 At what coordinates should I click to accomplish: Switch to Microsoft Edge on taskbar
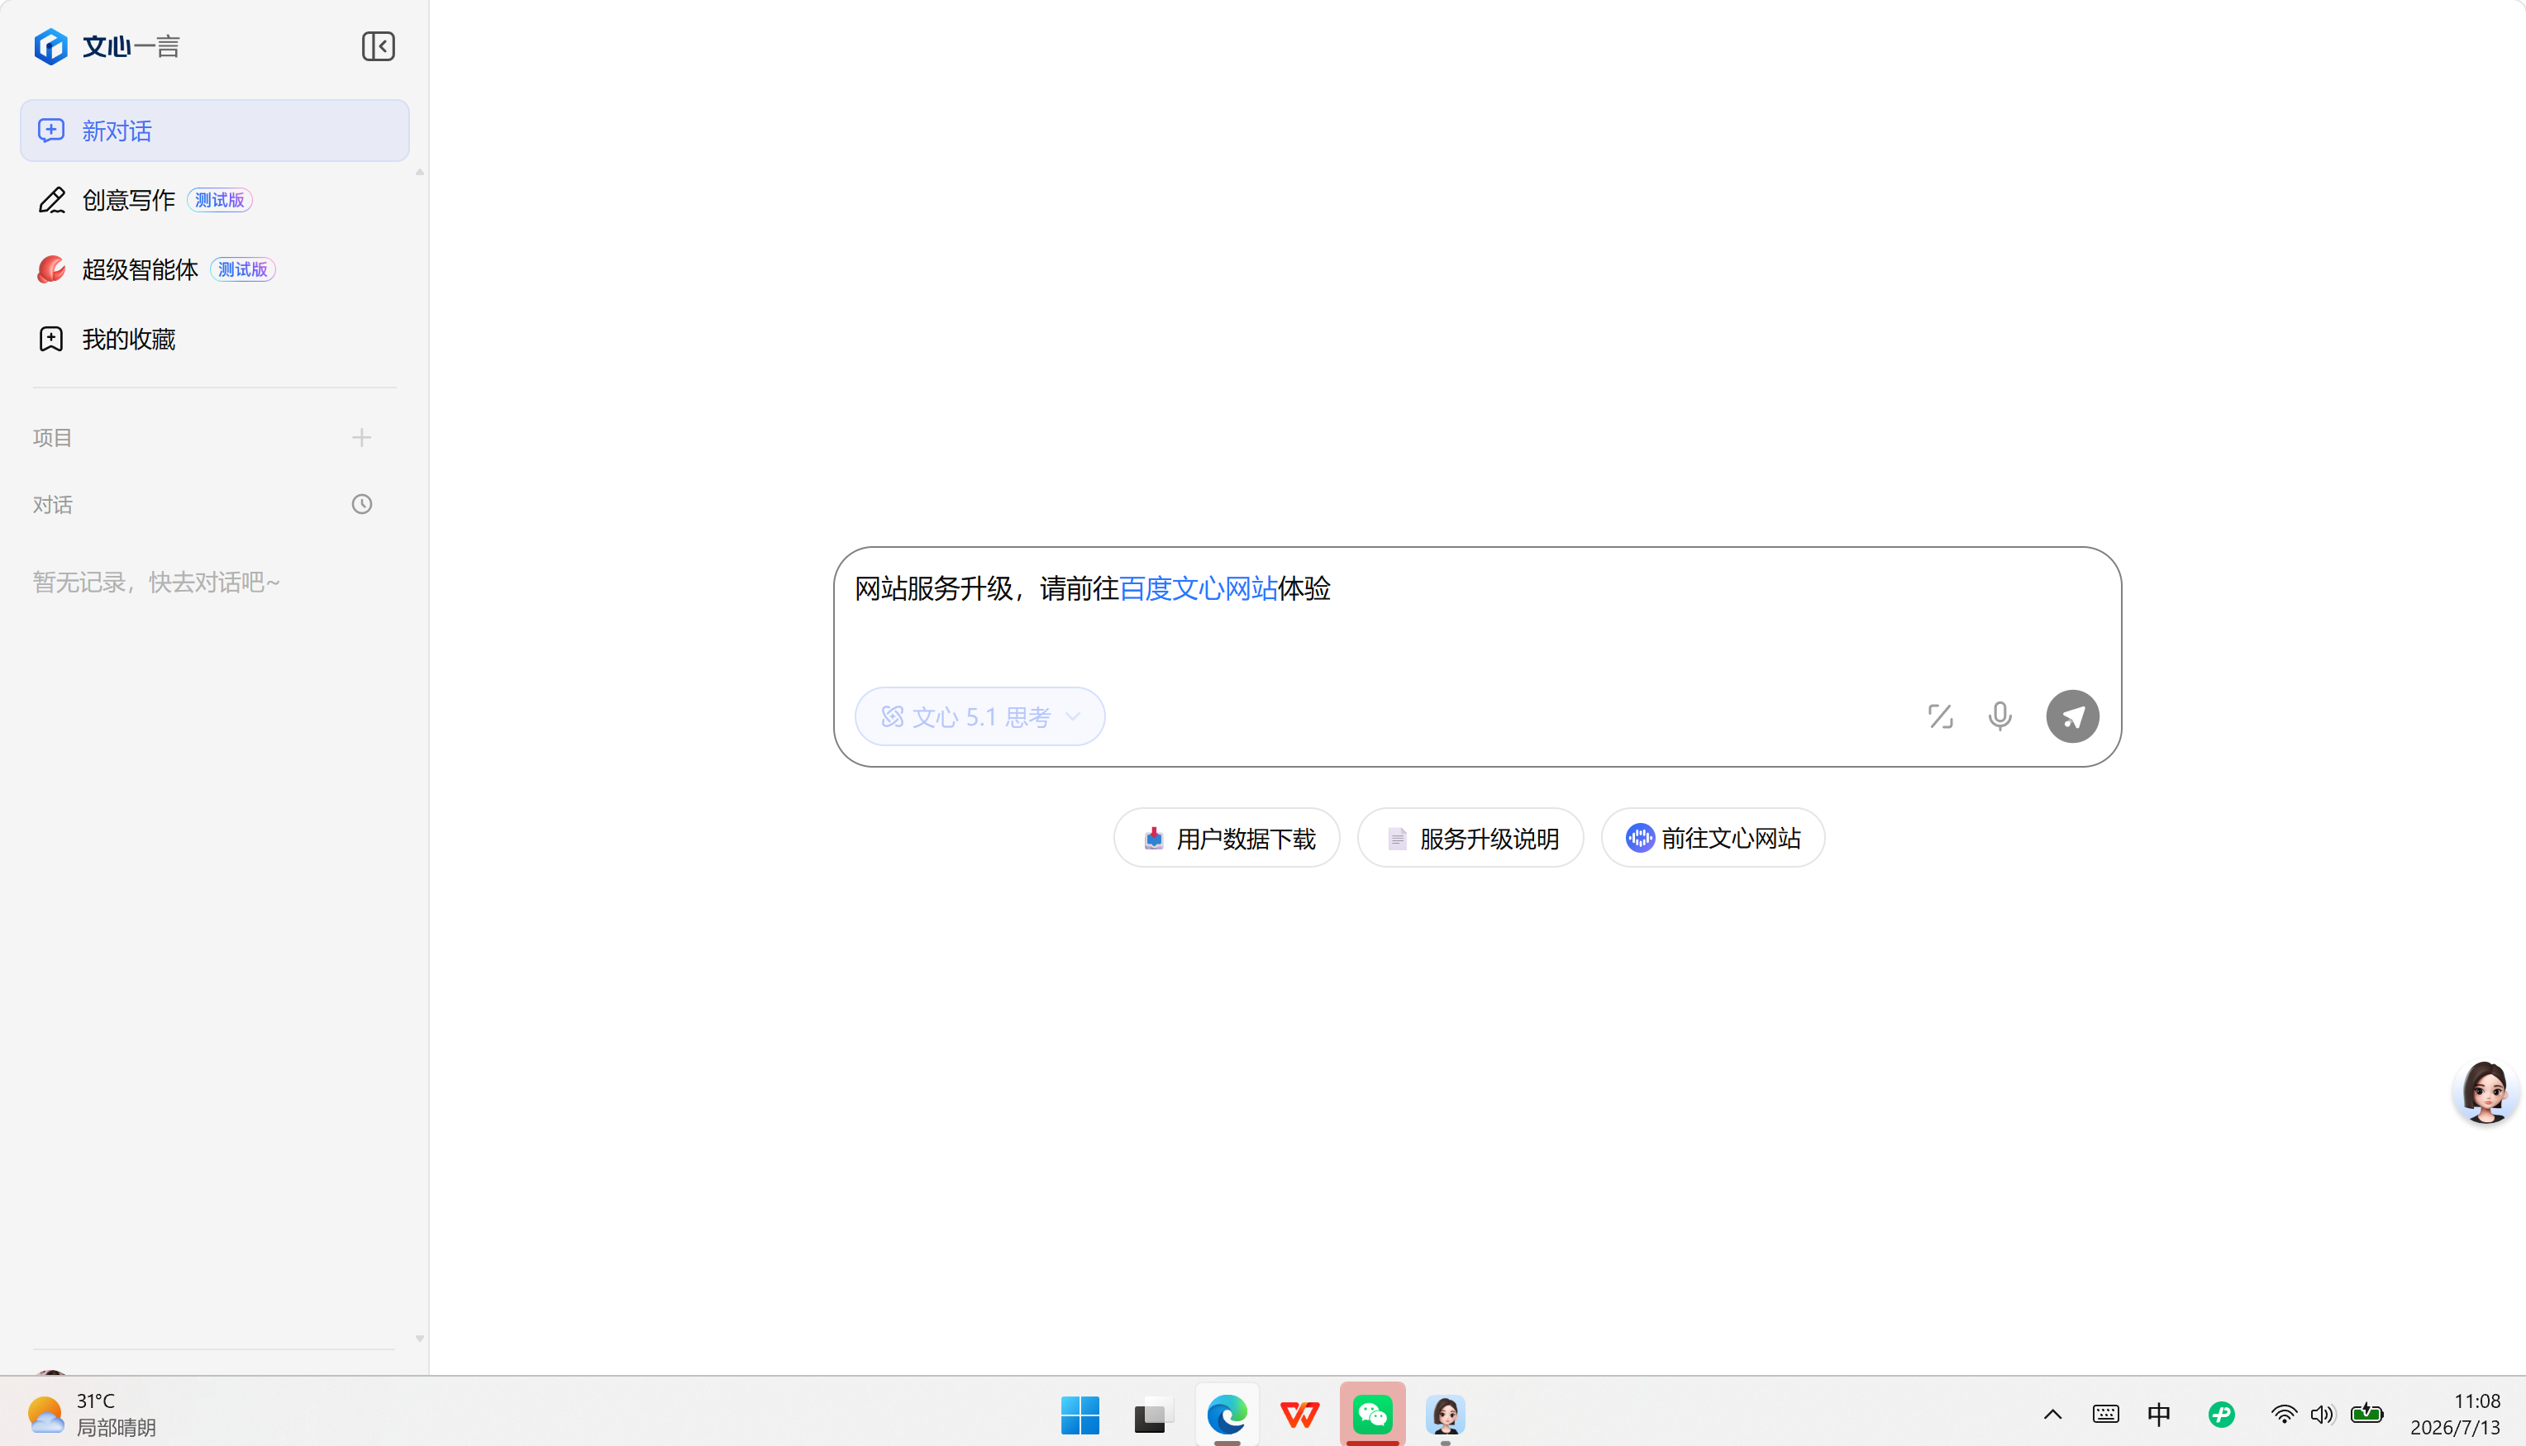tap(1227, 1415)
